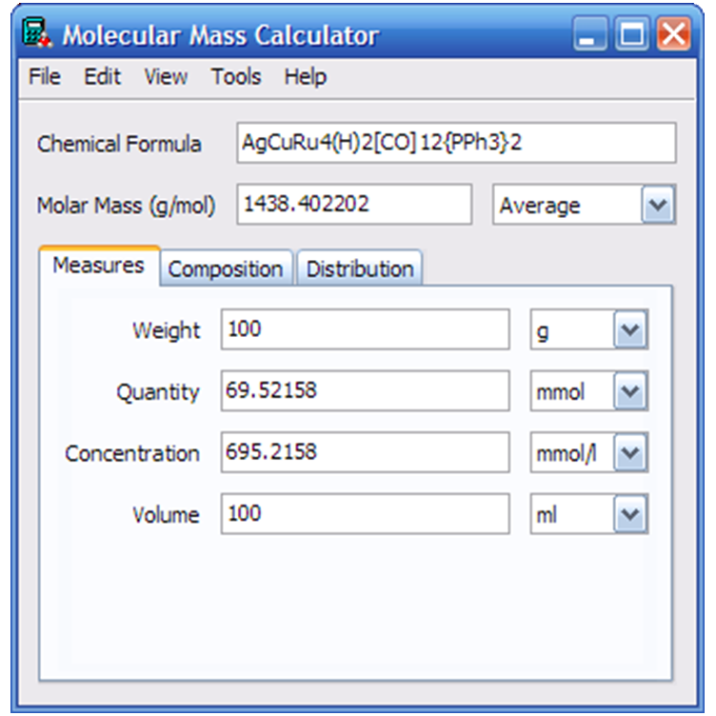
Task: Click the calculator app icon in title bar
Action: click(35, 35)
